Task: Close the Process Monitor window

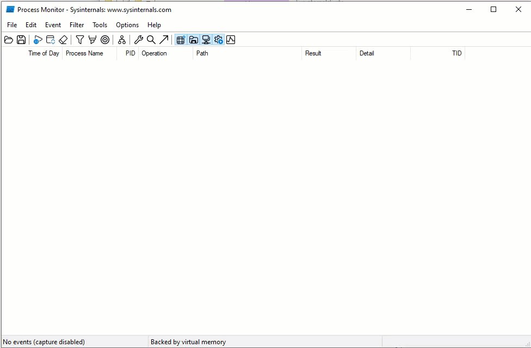Action: tap(518, 9)
